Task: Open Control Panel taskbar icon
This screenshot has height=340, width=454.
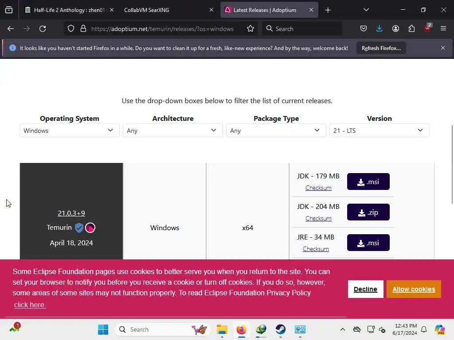Action: tap(300, 329)
